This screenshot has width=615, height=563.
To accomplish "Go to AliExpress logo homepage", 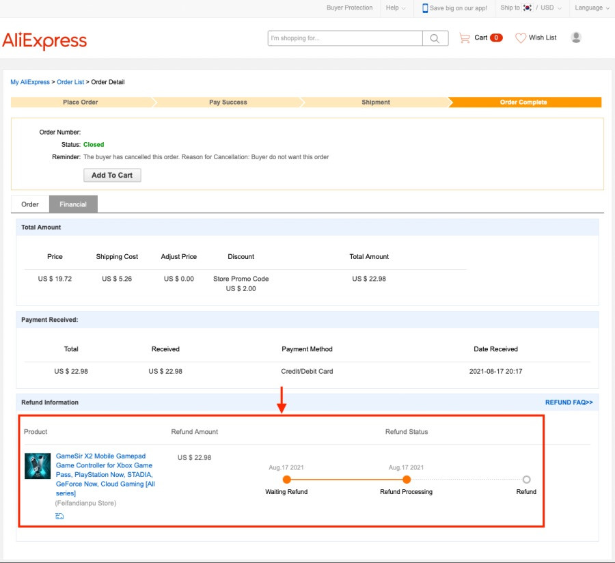I will pos(44,41).
